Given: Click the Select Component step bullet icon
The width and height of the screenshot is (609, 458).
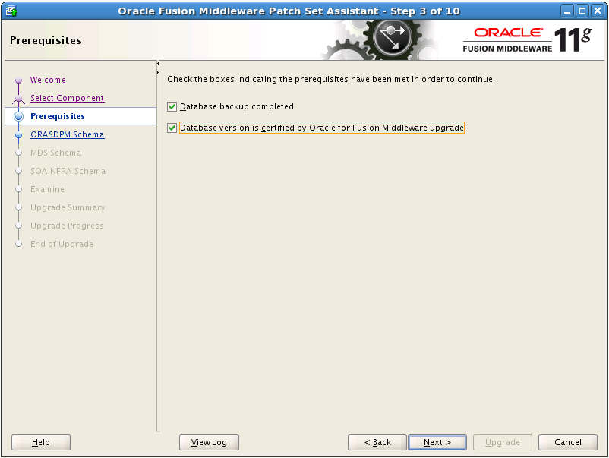Looking at the screenshot, I should pyautogui.click(x=18, y=99).
